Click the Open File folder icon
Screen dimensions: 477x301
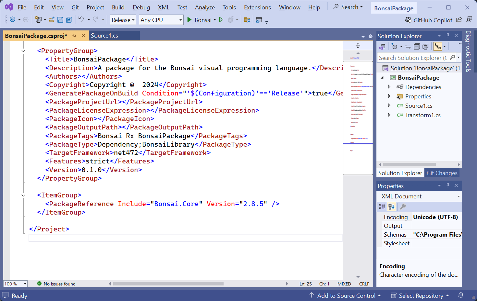tap(51, 20)
